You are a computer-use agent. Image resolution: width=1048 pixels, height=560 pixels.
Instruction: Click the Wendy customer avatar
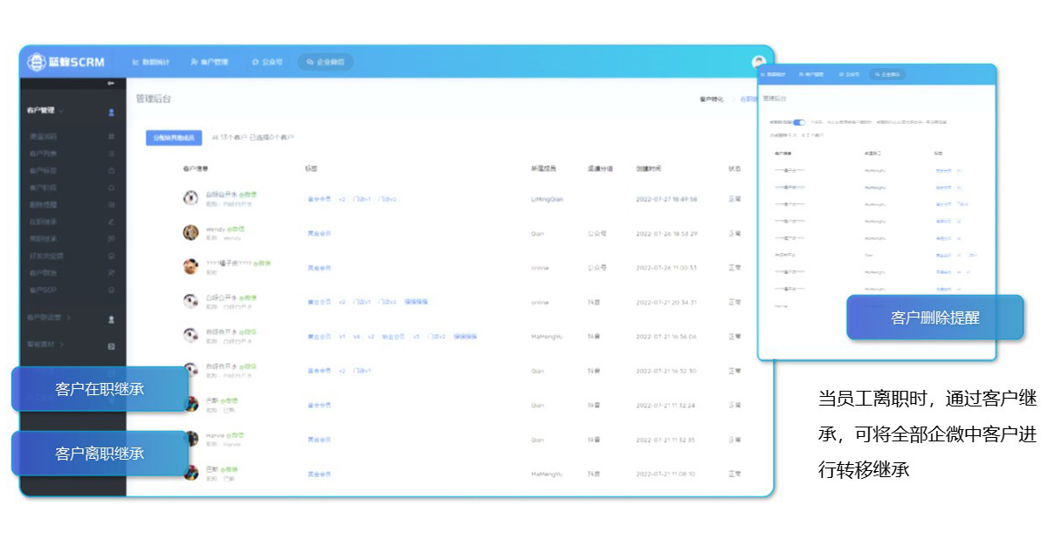(190, 233)
